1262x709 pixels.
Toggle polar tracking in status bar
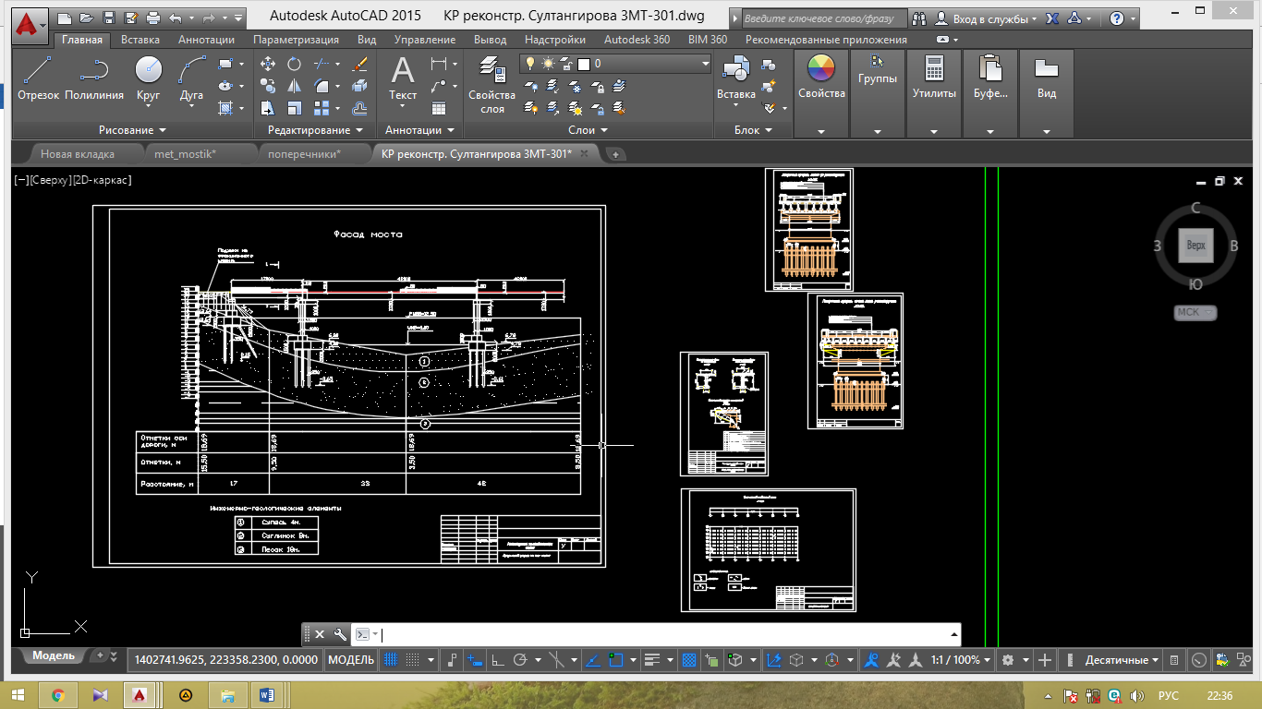[519, 660]
